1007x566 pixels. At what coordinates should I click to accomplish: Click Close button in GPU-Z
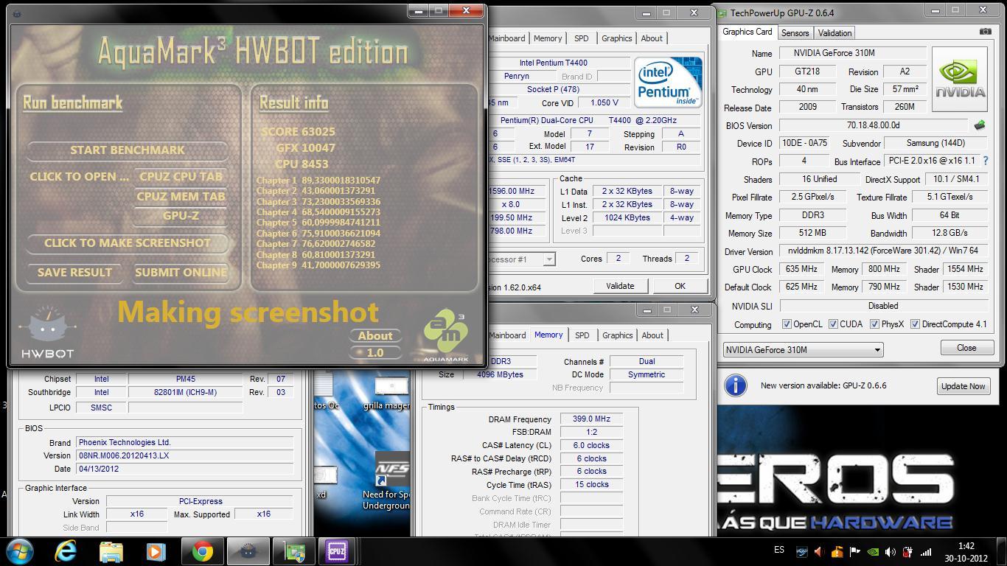coord(966,348)
